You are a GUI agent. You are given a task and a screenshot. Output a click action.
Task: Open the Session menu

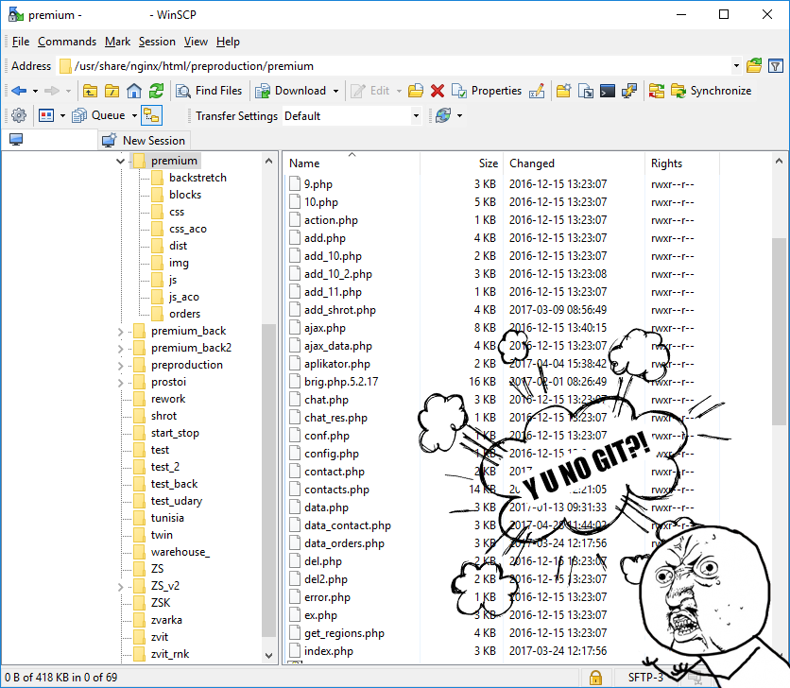click(157, 42)
